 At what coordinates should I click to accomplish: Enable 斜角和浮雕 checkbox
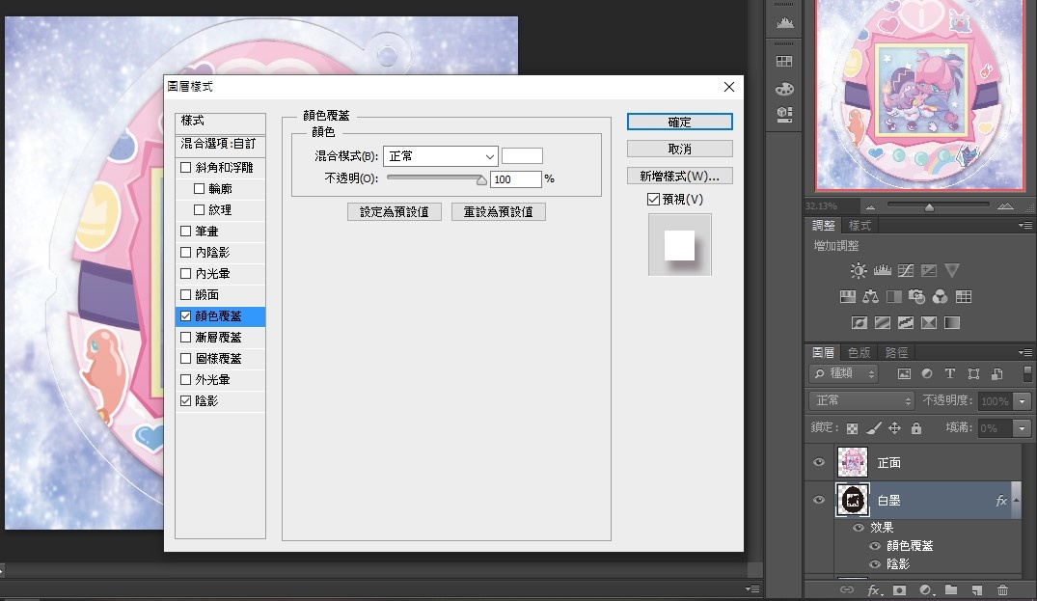tap(186, 168)
